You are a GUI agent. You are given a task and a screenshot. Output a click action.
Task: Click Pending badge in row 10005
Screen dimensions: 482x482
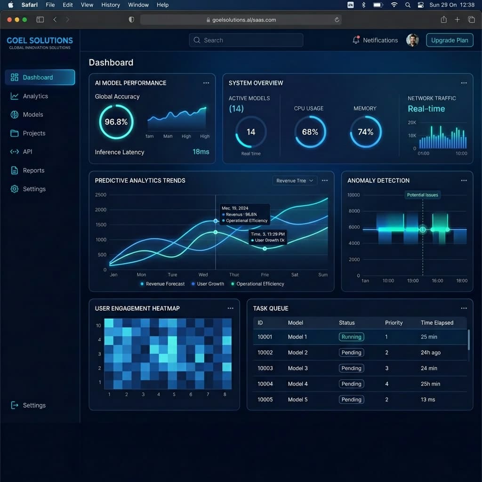(x=351, y=399)
